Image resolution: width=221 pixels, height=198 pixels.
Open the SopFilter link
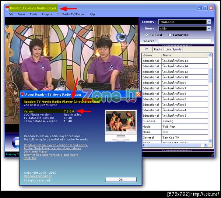pos(30,158)
